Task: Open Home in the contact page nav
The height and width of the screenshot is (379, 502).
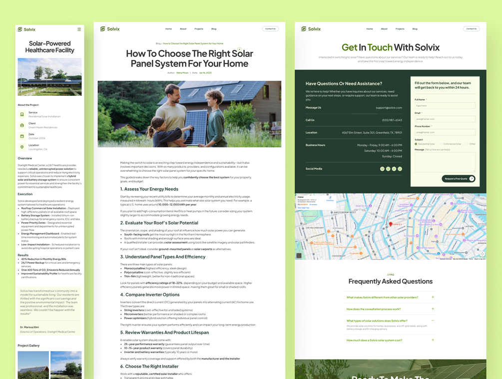Action: 370,29
